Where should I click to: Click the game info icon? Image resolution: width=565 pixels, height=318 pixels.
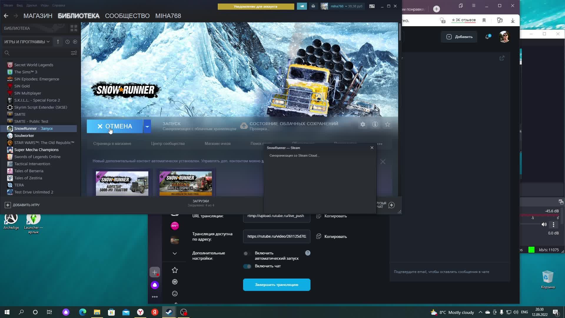[x=375, y=125]
